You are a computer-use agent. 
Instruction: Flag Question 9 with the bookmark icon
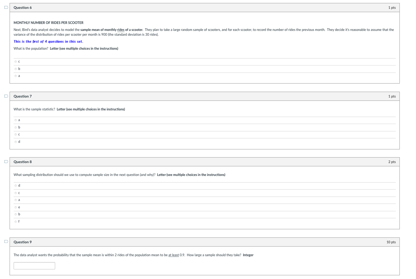tap(6, 241)
